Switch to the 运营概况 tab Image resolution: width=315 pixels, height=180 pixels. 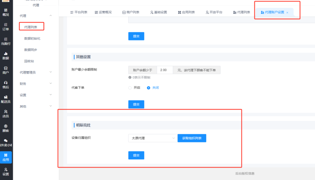click(x=103, y=12)
